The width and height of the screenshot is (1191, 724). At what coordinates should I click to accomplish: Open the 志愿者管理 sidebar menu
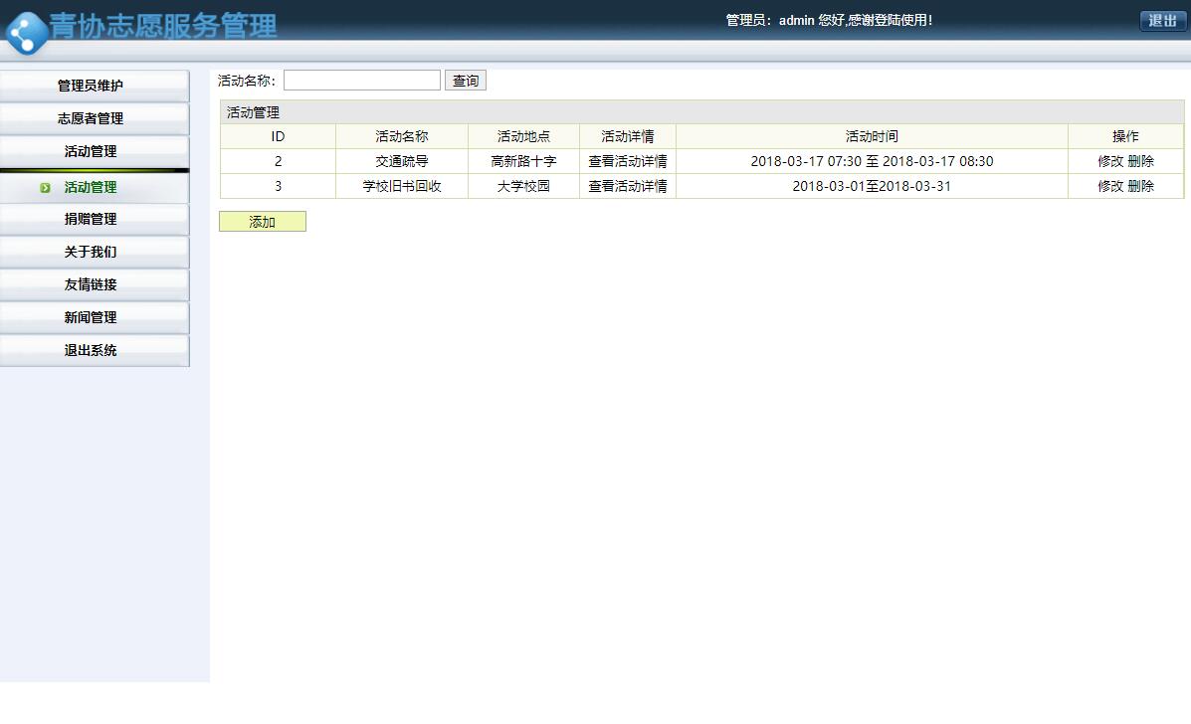(x=95, y=118)
